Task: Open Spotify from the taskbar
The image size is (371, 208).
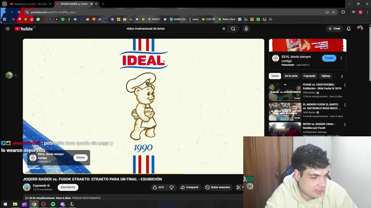Action: coord(53,204)
